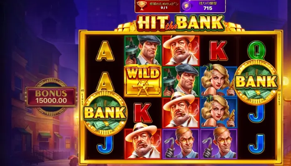
Task: Click the BANK coin beneath the green Q
Action: tap(256, 82)
